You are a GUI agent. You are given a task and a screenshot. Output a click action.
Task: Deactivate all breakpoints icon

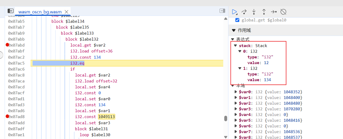pos(283,12)
